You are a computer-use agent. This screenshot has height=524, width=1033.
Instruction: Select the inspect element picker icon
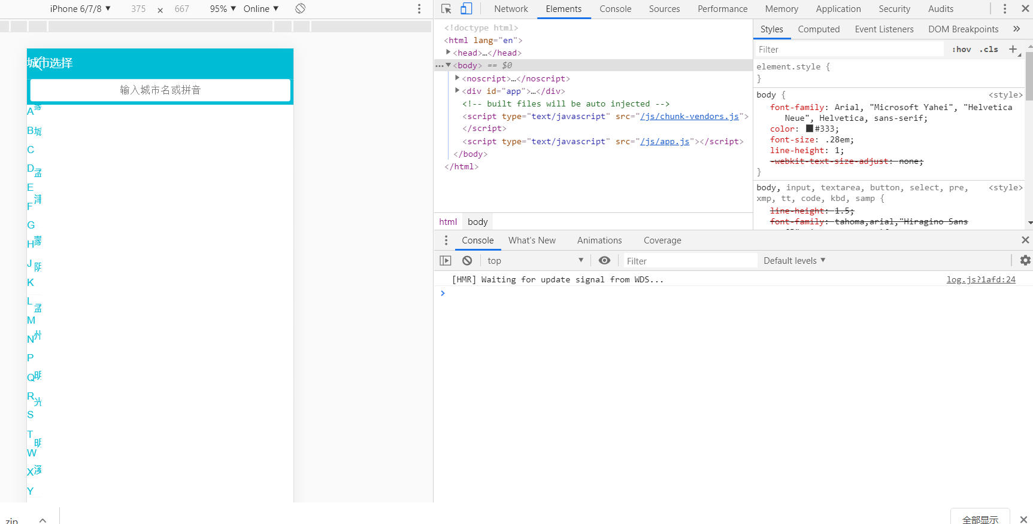446,8
